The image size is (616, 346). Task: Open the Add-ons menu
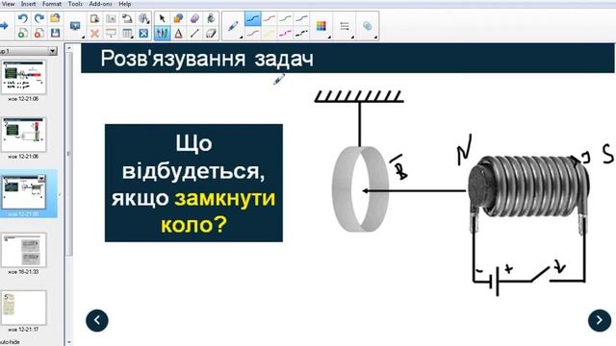[100, 4]
